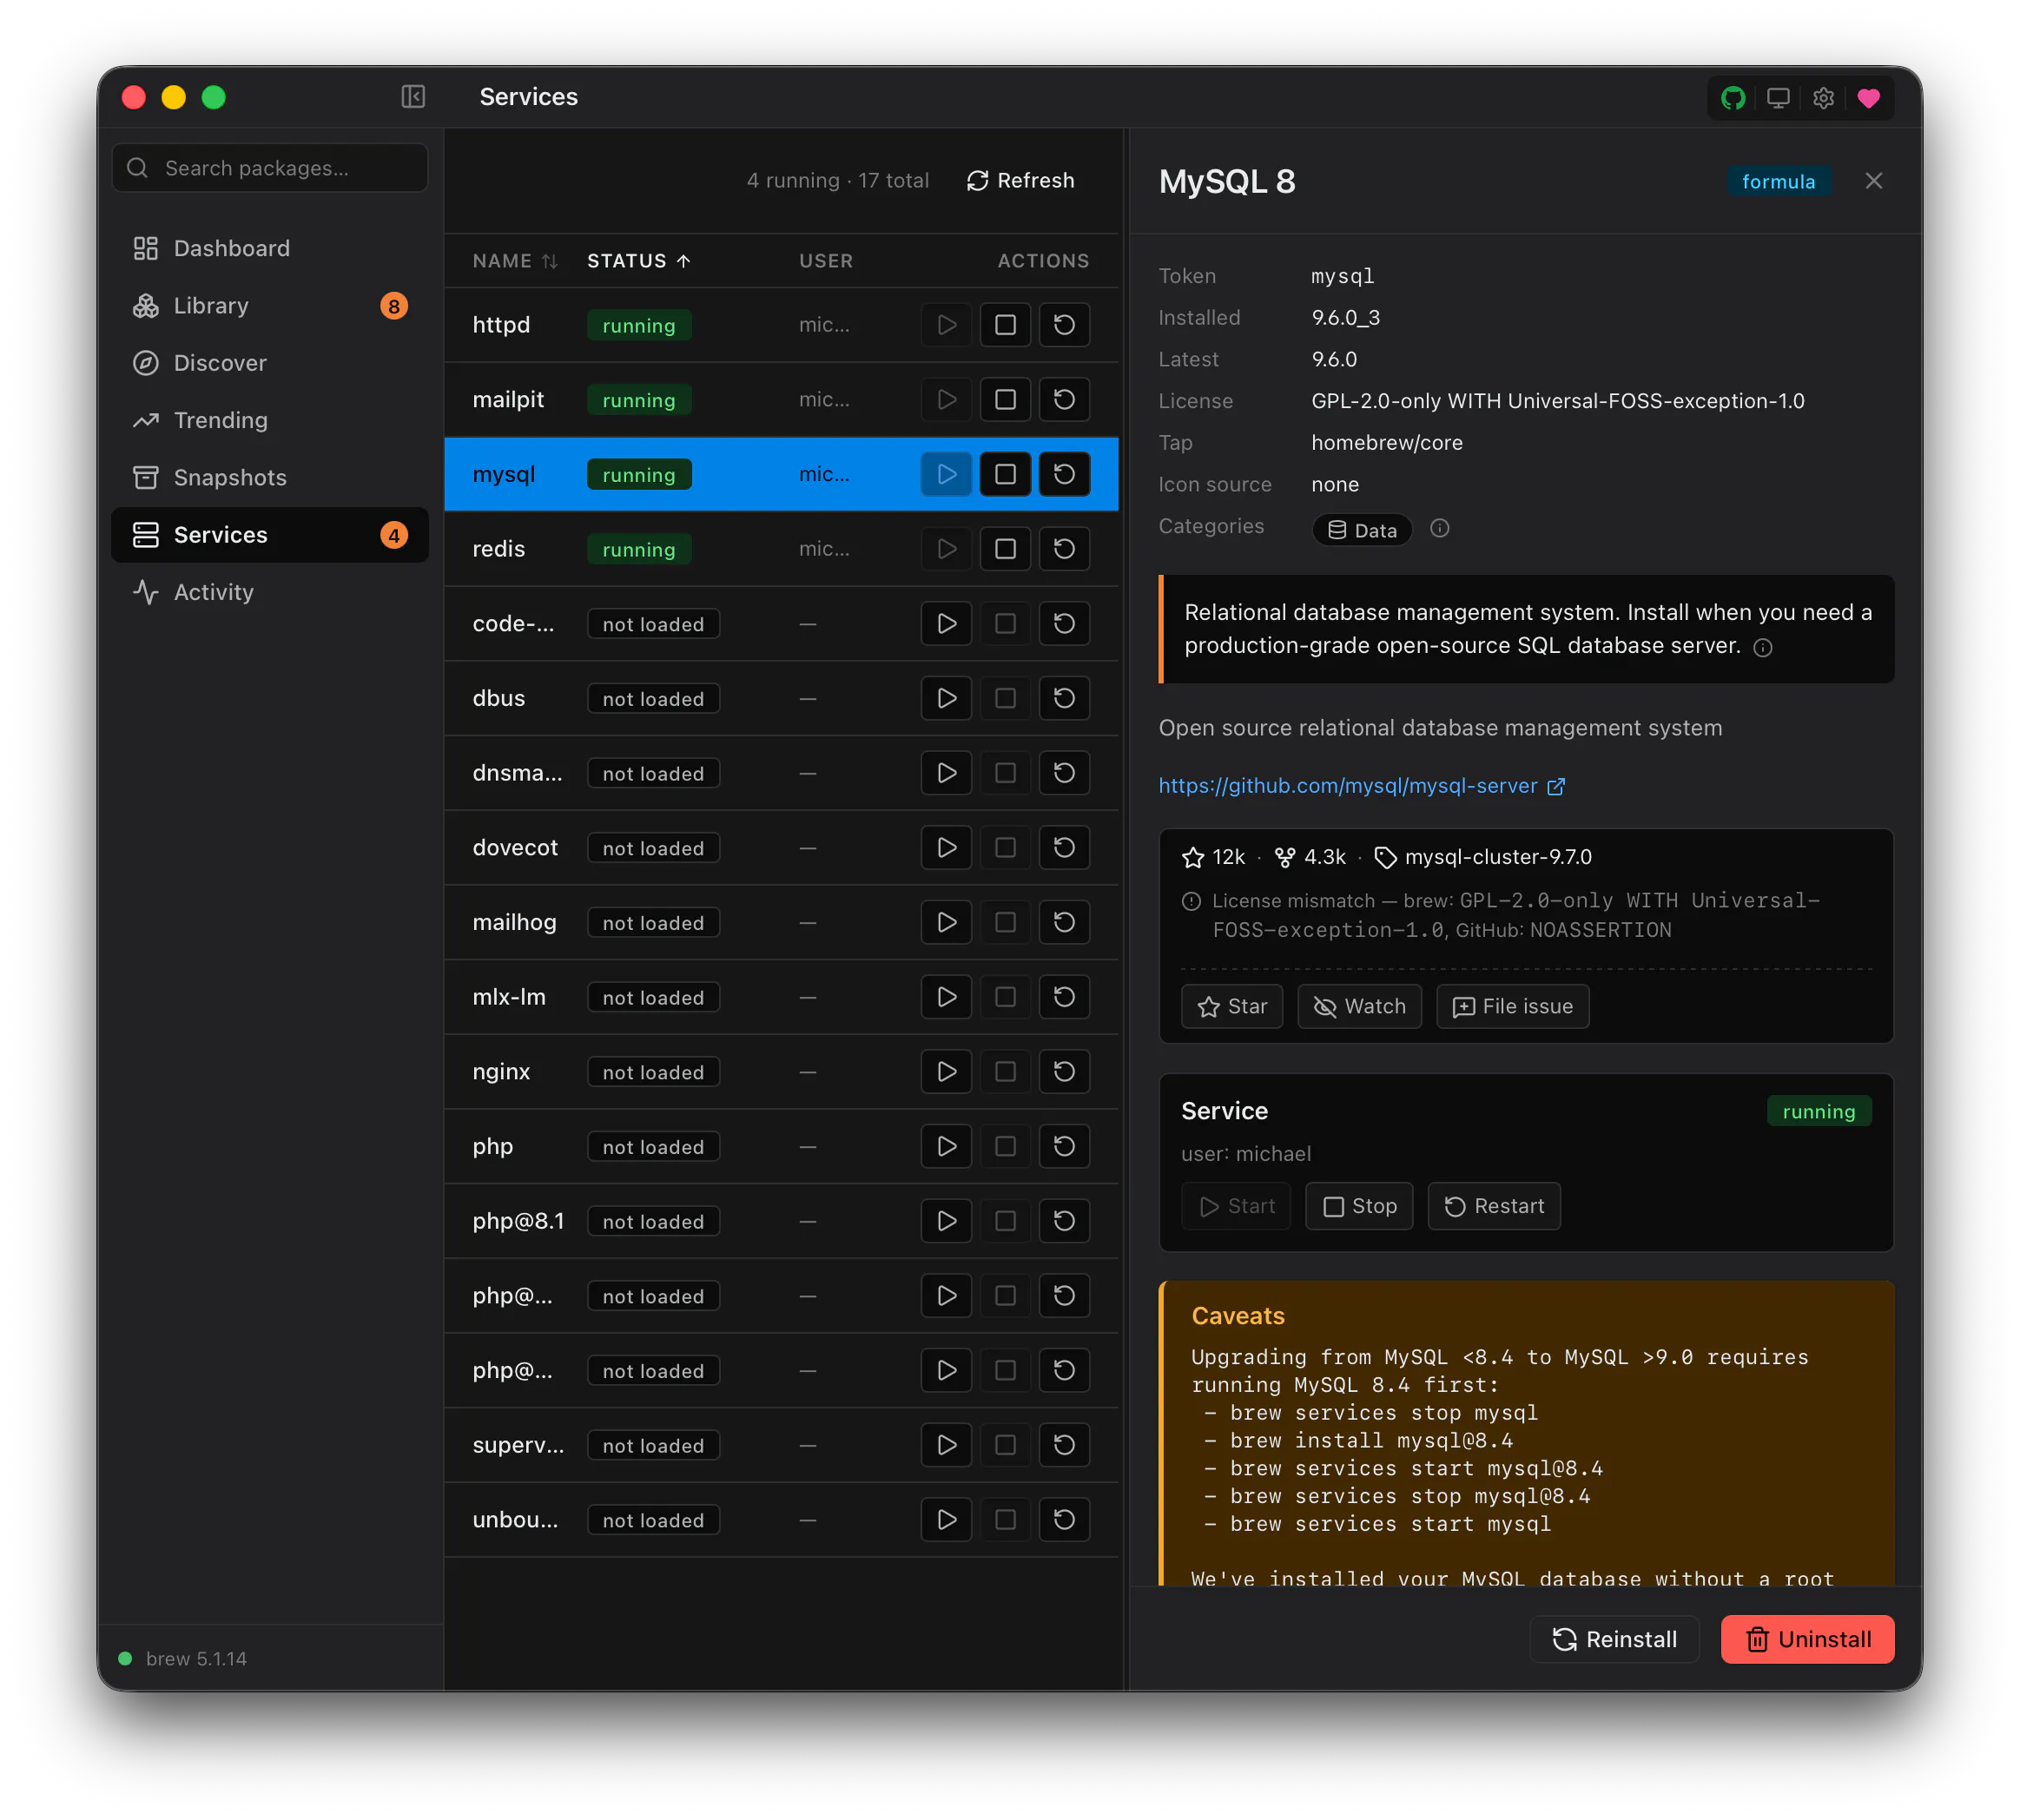Open the Trending page
This screenshot has width=2020, height=1820.
[270, 420]
